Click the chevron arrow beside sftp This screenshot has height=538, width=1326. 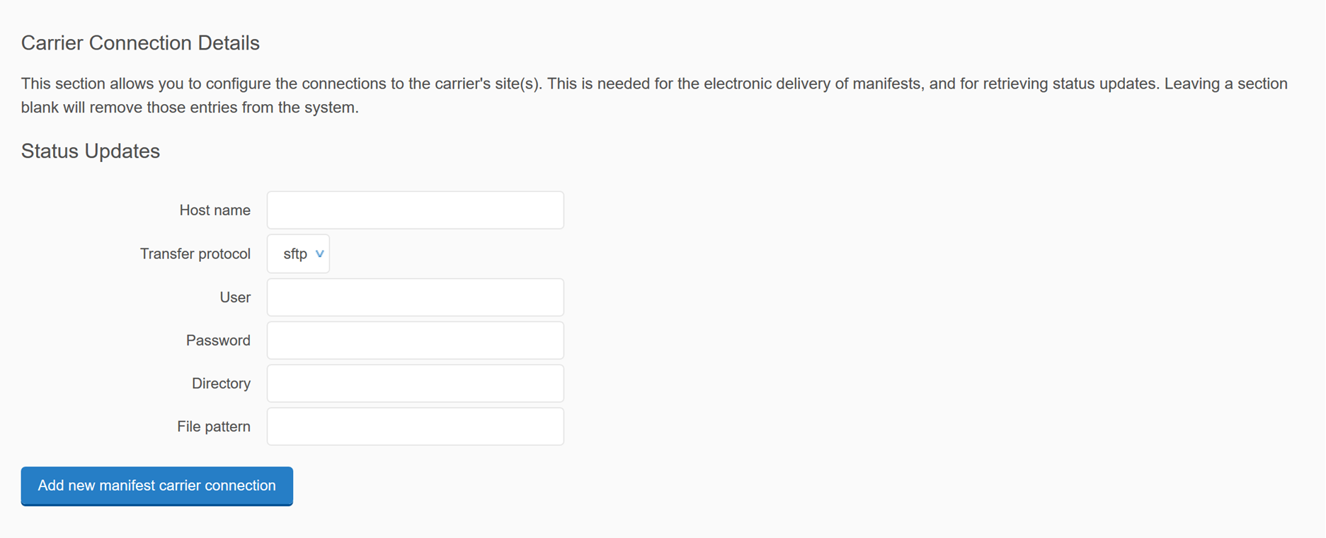(319, 253)
